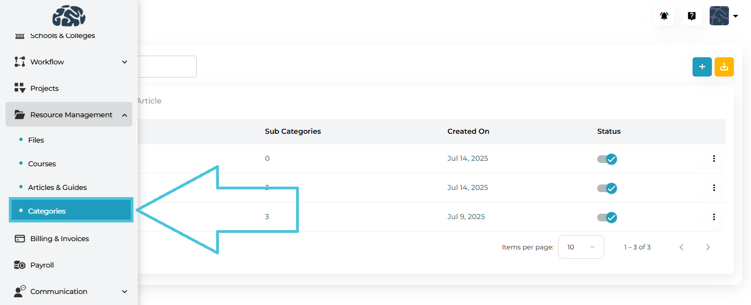Open the help question mark icon

[x=691, y=16]
